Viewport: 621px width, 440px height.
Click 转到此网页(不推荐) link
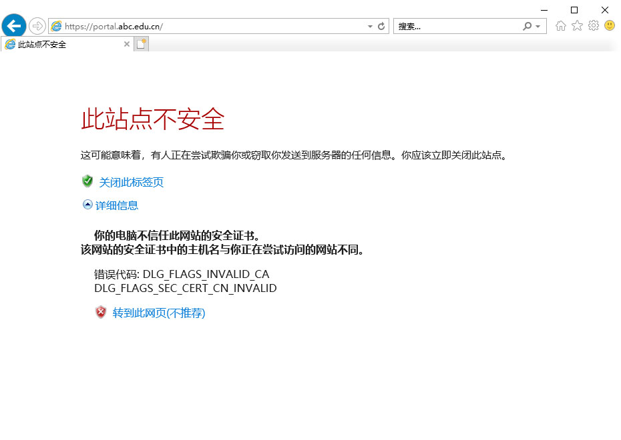click(x=159, y=313)
